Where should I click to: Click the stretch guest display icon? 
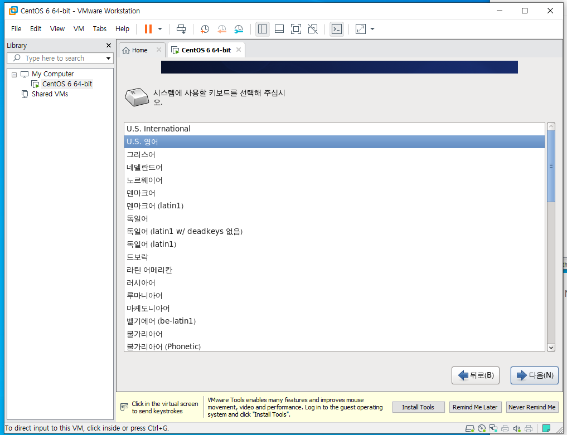361,29
